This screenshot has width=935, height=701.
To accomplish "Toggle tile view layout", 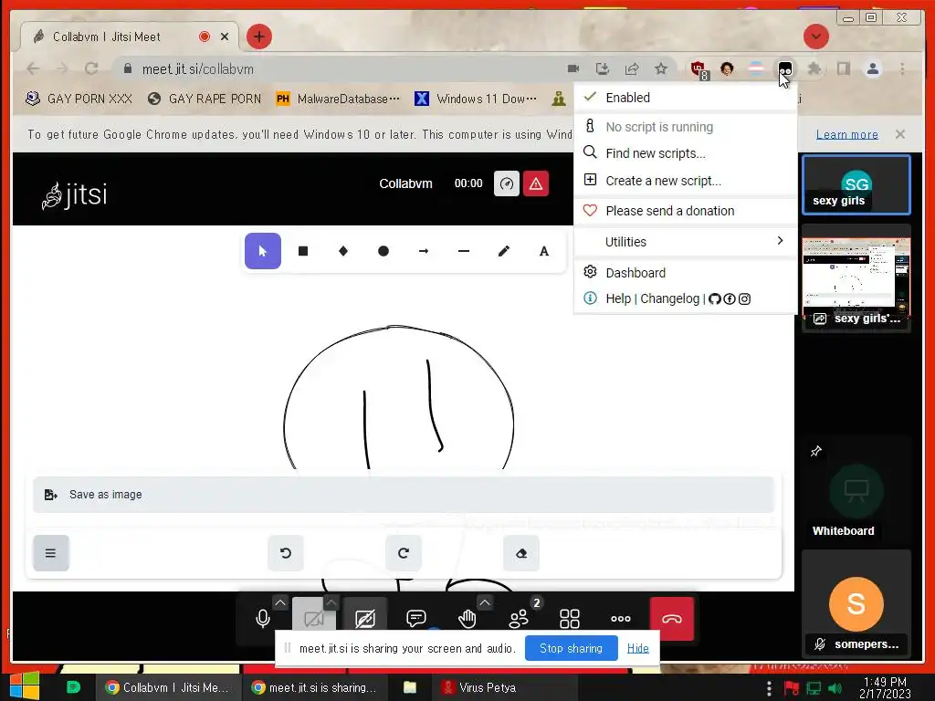I will tap(570, 619).
